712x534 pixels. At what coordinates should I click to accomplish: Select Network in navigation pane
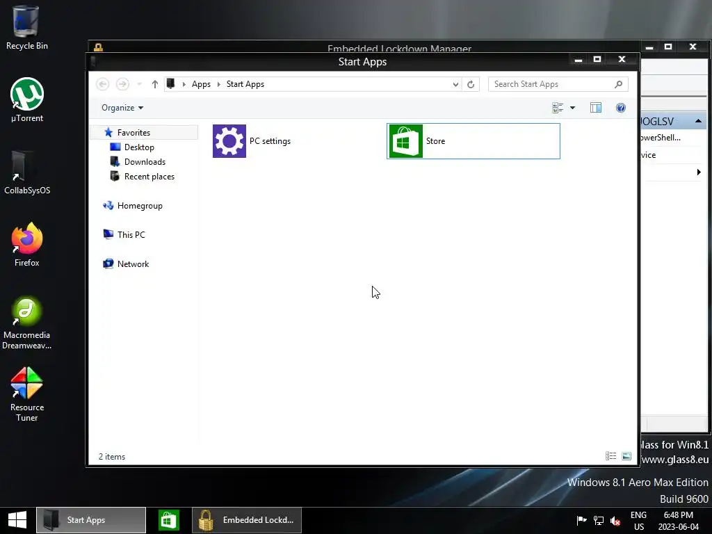click(133, 264)
